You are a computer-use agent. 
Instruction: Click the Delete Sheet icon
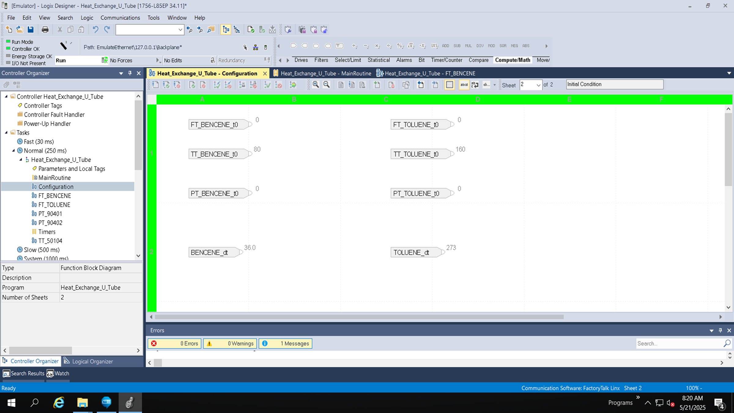coord(391,85)
